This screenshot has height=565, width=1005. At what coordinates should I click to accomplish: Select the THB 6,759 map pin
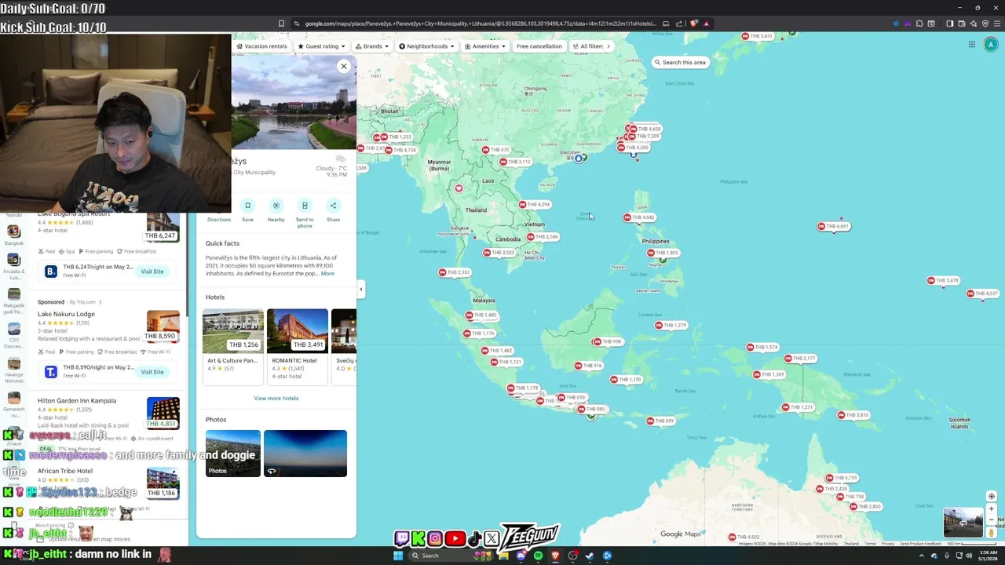pos(842,477)
